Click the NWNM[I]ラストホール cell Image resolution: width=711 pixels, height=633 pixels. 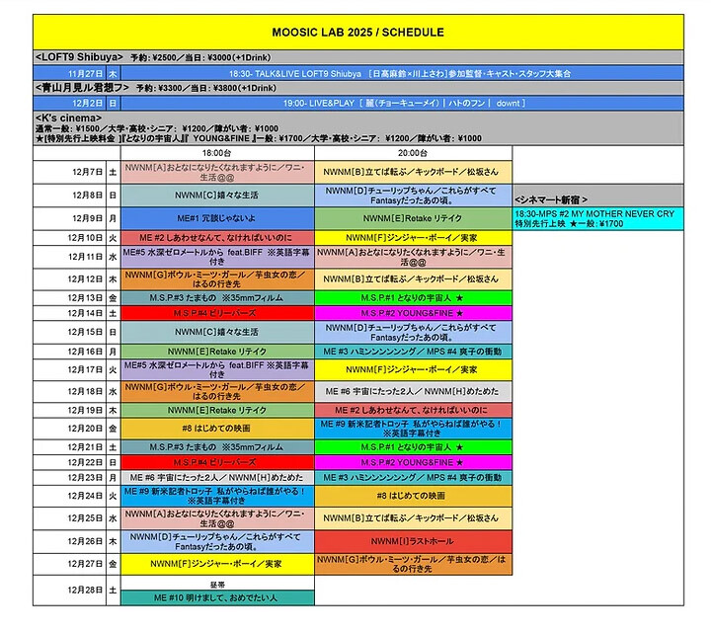tap(413, 541)
